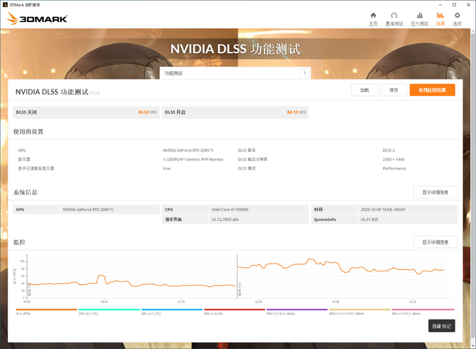Open the Benchmarks (基准测试) gauge icon
The image size is (476, 349).
click(x=394, y=18)
